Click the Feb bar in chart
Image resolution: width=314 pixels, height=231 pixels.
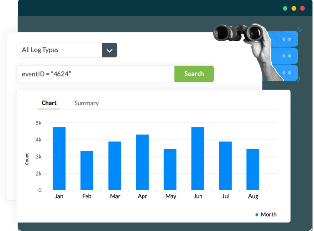tap(86, 170)
